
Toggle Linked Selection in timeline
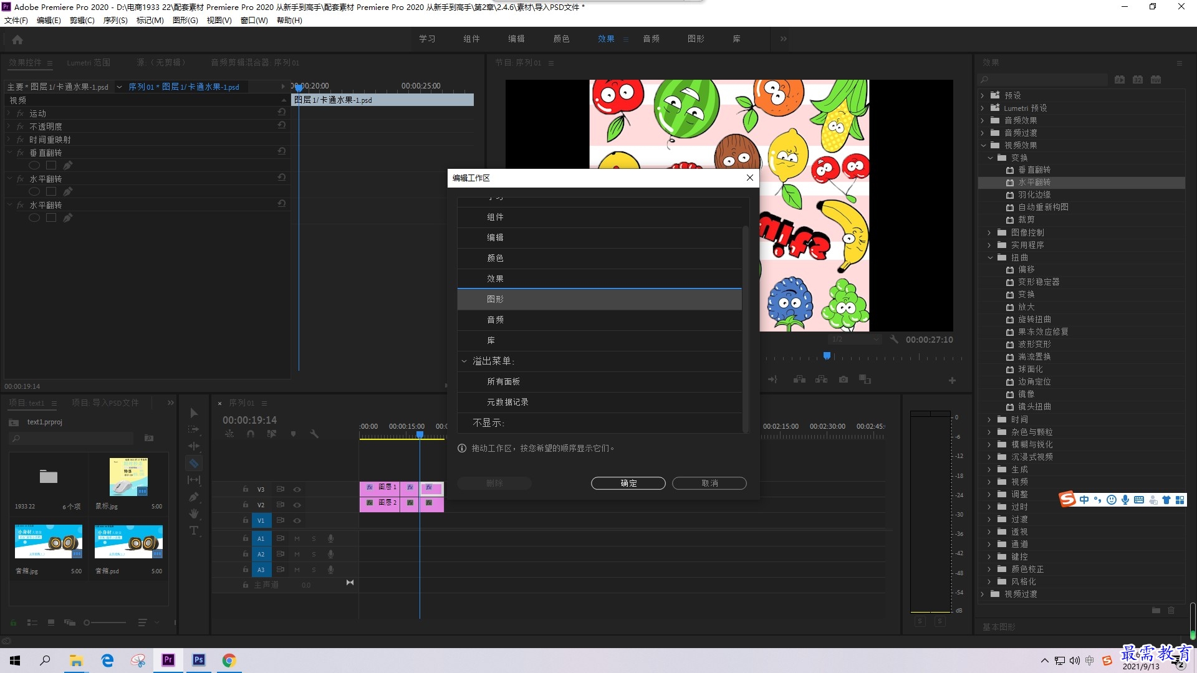point(272,434)
